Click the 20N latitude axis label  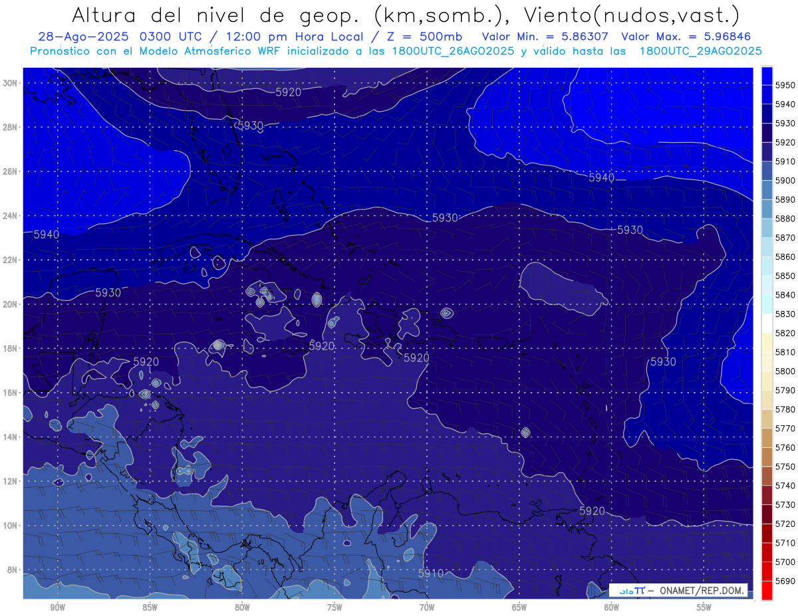point(10,304)
